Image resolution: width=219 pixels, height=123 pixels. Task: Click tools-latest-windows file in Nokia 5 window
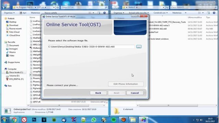pos(159,39)
